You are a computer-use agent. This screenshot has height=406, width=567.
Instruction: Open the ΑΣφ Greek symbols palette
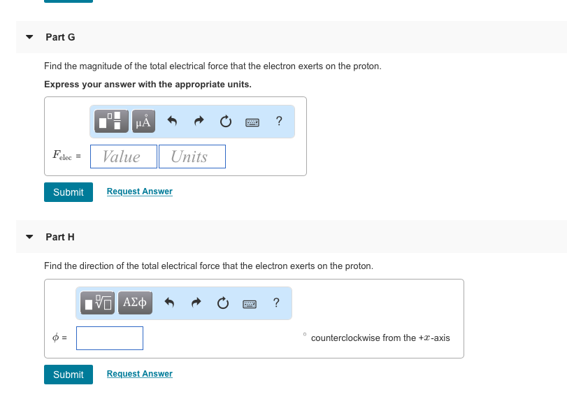pyautogui.click(x=134, y=303)
